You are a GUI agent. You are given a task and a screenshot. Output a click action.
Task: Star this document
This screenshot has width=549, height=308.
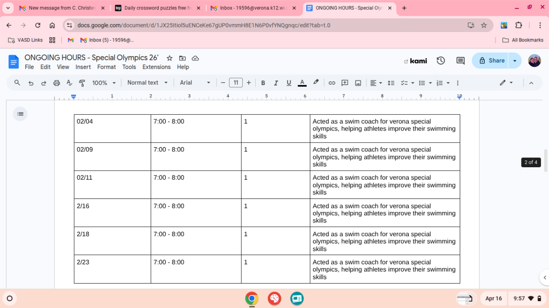(169, 58)
